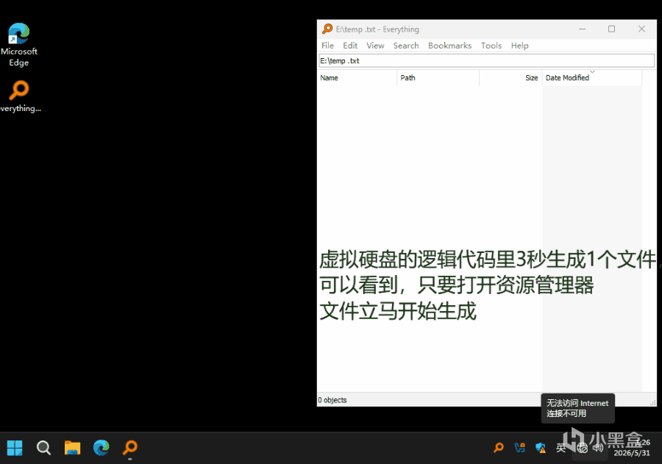Launch File Explorer from the taskbar
This screenshot has width=662, height=464.
(x=72, y=448)
